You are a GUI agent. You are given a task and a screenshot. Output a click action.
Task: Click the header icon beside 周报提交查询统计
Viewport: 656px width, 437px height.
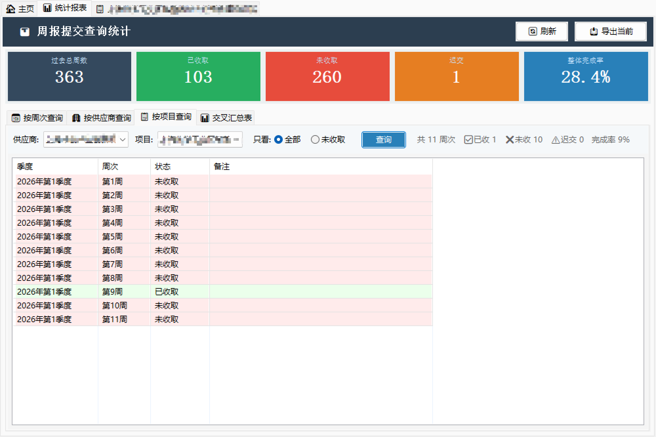[25, 32]
